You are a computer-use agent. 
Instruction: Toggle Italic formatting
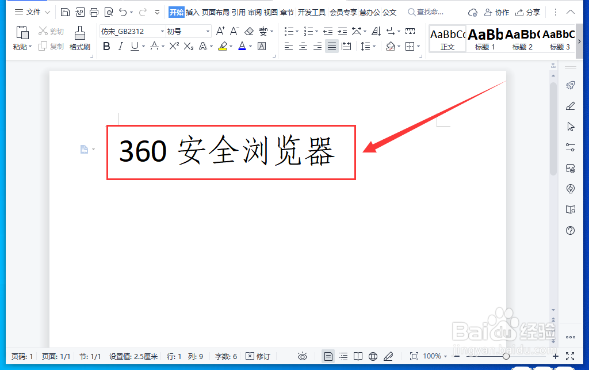point(120,46)
